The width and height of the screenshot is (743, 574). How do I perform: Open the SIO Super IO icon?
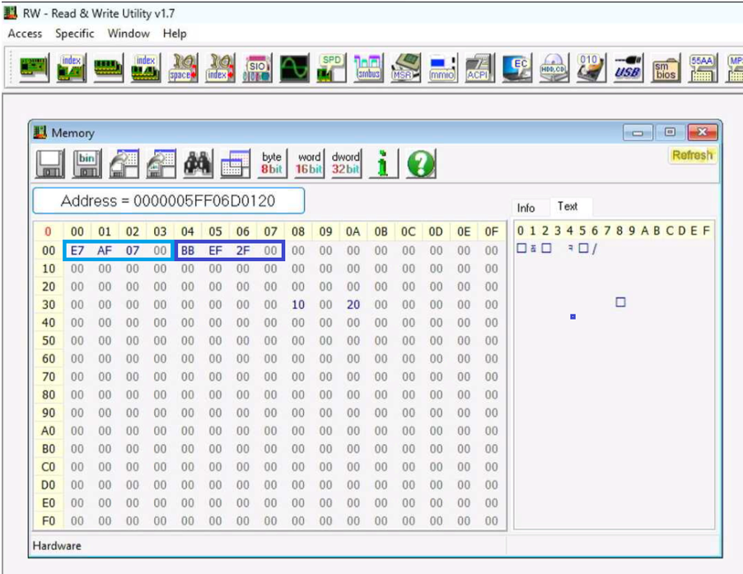click(257, 68)
